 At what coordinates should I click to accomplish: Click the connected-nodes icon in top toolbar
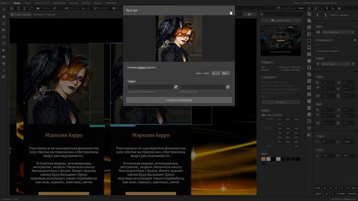point(96,8)
